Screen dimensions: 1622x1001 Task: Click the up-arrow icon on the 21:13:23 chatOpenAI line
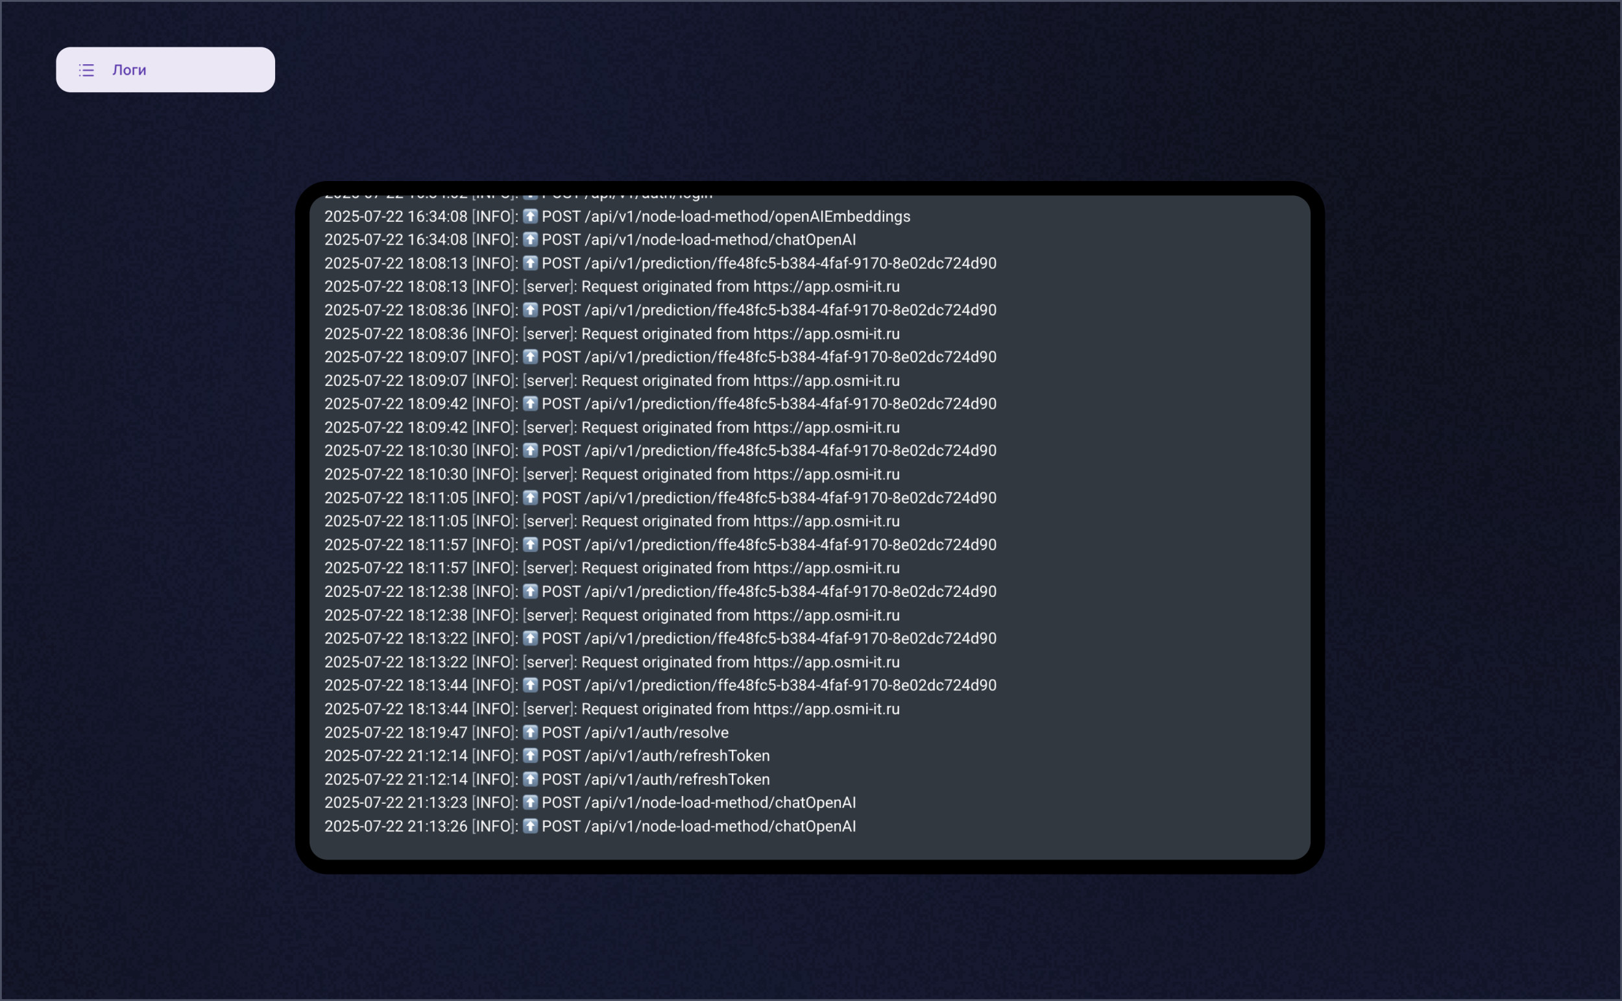(530, 802)
